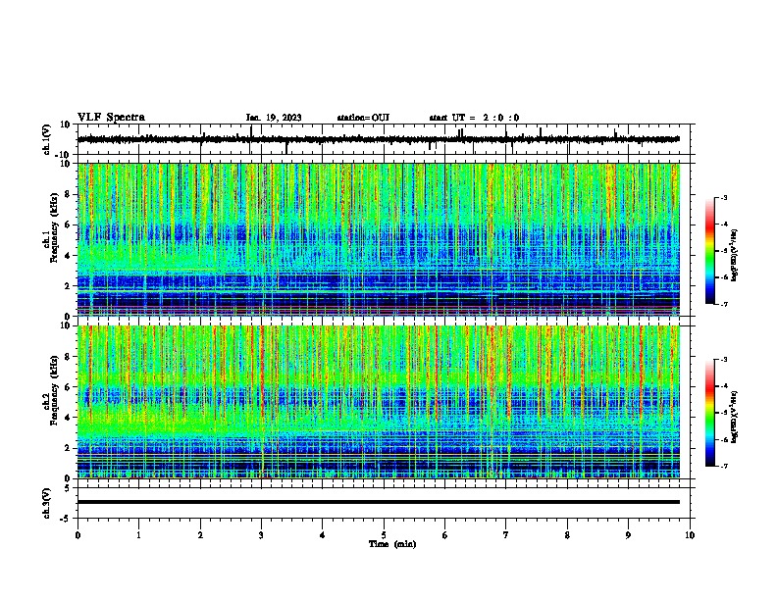Image resolution: width=777 pixels, height=600 pixels.
Task: Click time axis tick label "9"
Action: tap(628, 535)
